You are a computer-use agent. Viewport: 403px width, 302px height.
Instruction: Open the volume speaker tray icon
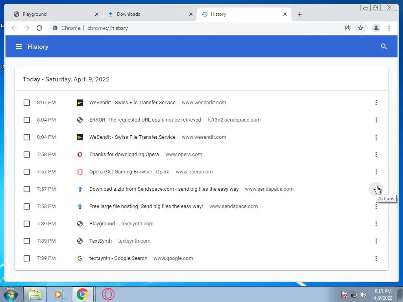(363, 295)
